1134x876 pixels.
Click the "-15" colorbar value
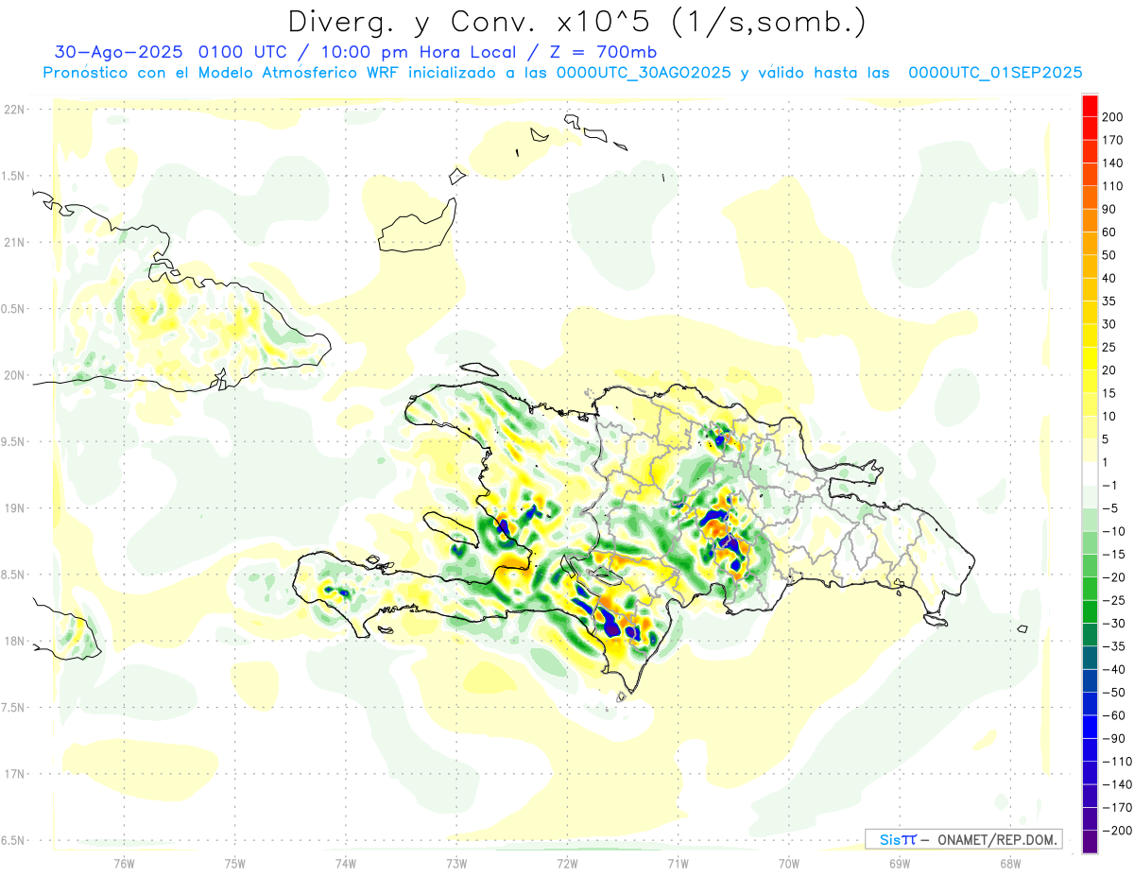pyautogui.click(x=1113, y=555)
